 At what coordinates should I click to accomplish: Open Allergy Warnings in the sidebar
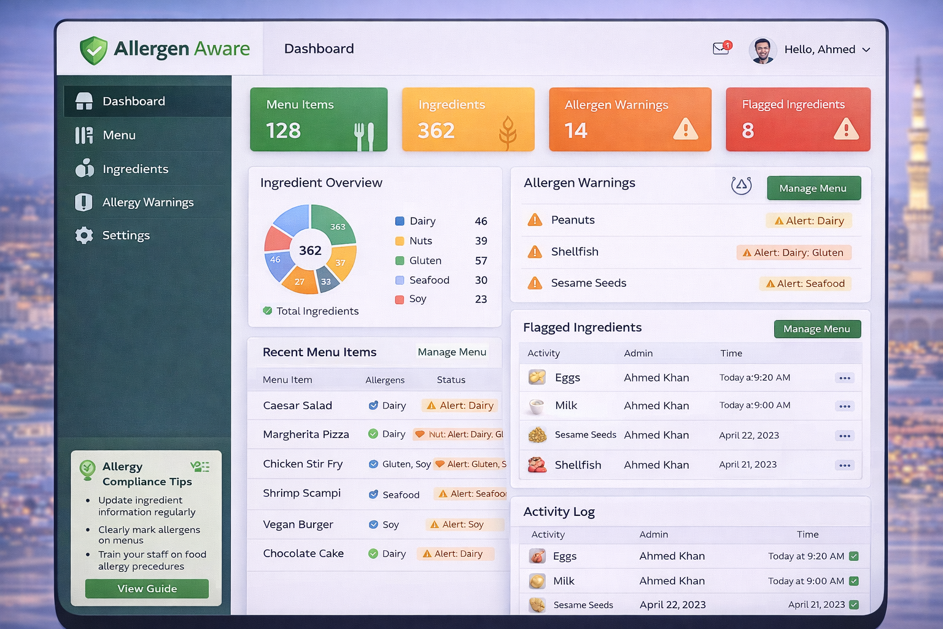147,202
